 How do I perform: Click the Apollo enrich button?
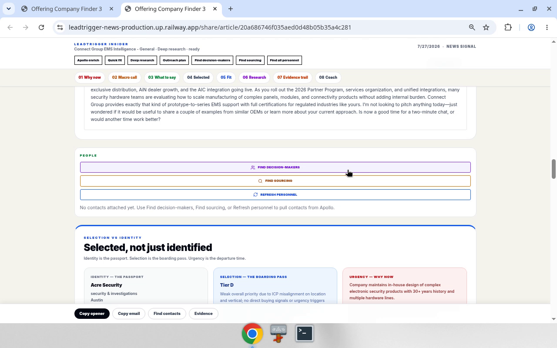(x=88, y=60)
